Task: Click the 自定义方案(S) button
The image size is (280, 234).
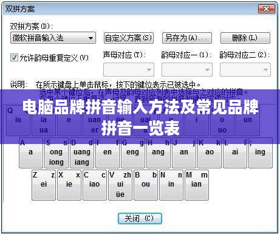Action: 129,38
